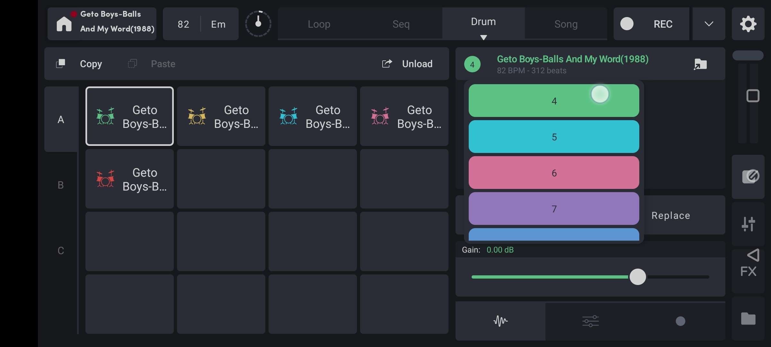Toggle the record circle
The width and height of the screenshot is (771, 347).
[x=627, y=24]
